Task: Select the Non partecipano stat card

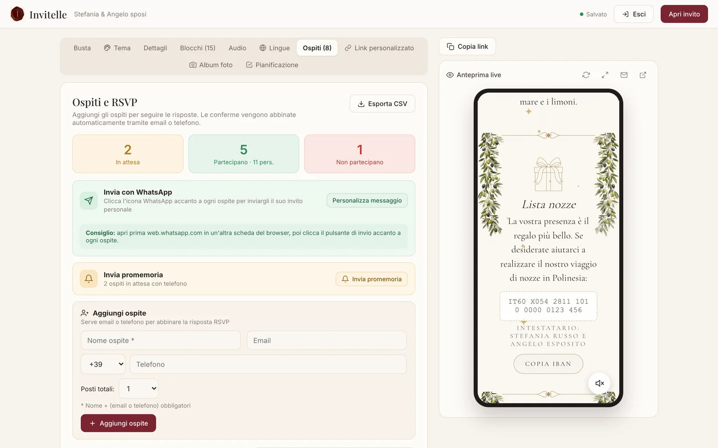Action: [x=360, y=154]
